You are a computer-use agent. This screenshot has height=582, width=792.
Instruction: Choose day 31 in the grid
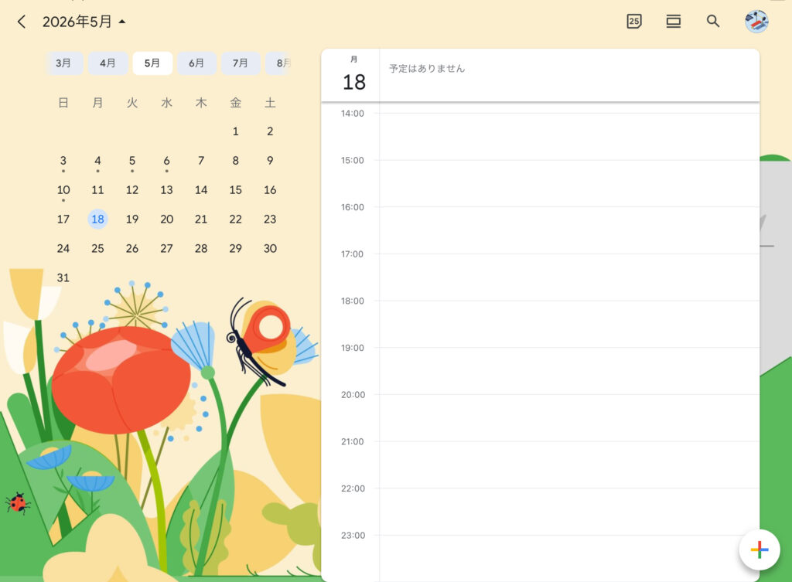(x=63, y=277)
